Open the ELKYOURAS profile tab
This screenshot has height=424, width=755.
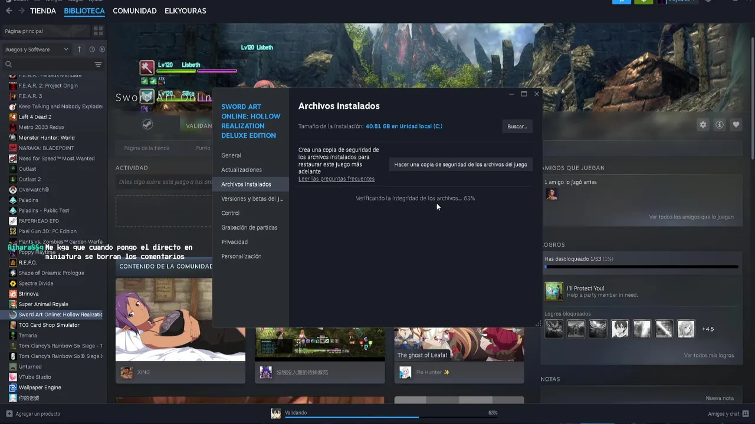(185, 11)
